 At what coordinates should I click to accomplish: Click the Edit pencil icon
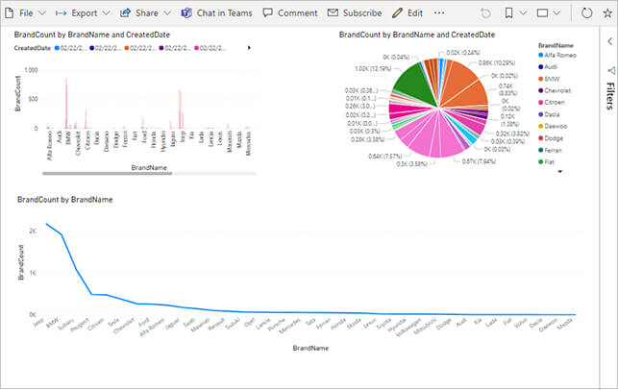point(397,13)
